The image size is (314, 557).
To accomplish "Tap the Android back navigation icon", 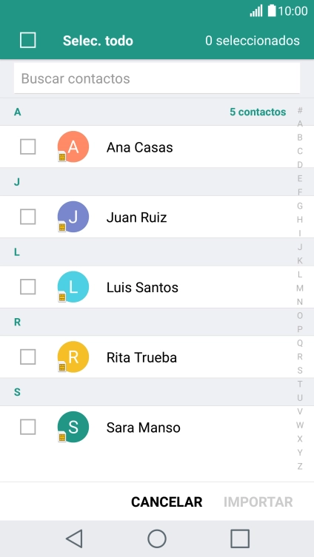I will [74, 539].
